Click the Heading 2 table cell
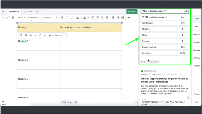The image size is (202, 114). (x=38, y=60)
